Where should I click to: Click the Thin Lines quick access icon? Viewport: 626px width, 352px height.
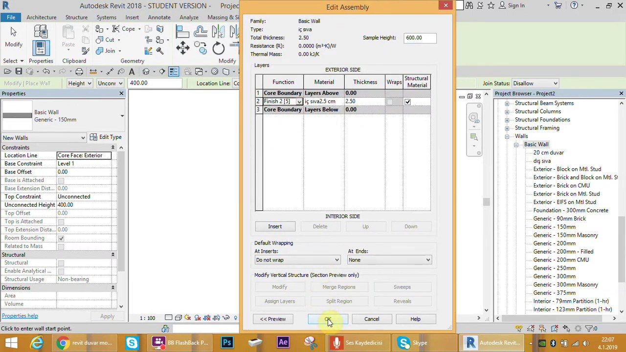pos(173,71)
